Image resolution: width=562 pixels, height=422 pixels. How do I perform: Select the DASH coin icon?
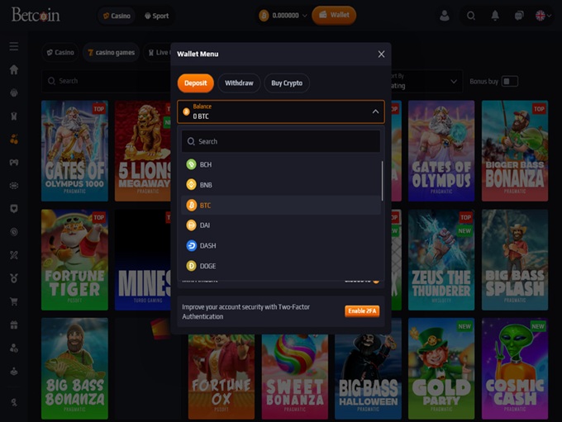click(191, 245)
